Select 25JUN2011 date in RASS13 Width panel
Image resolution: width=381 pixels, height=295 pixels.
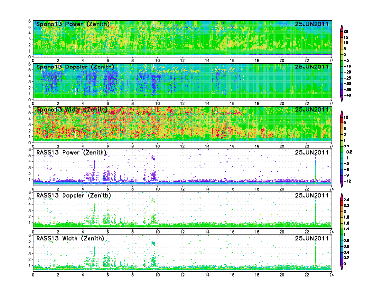click(x=312, y=238)
